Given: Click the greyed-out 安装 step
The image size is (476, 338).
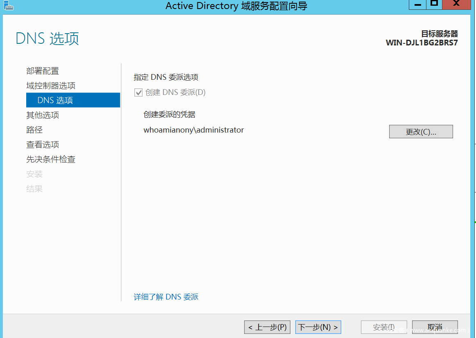Looking at the screenshot, I should (34, 174).
